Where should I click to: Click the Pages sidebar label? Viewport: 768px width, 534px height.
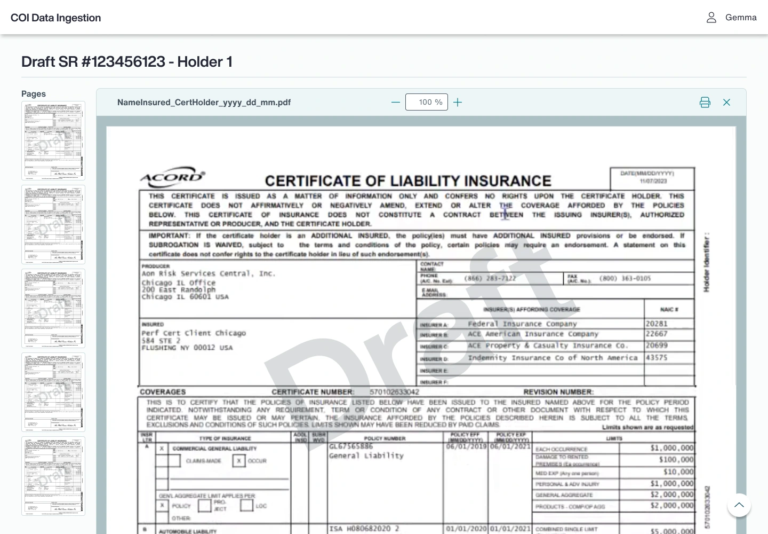(x=34, y=94)
